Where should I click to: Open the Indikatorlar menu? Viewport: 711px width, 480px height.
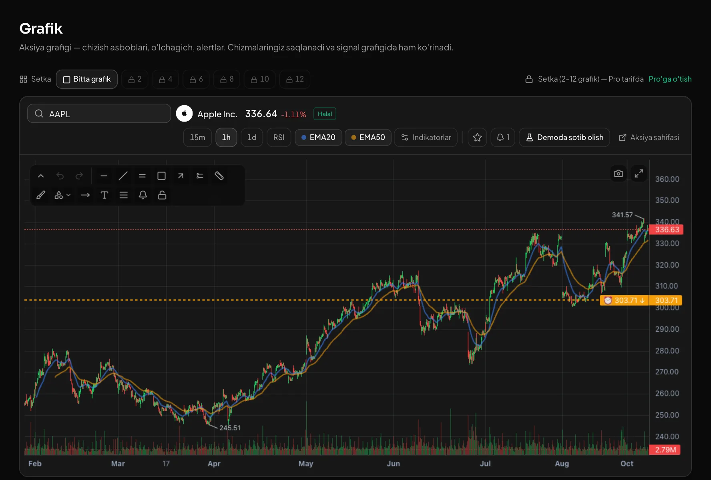pyautogui.click(x=426, y=138)
